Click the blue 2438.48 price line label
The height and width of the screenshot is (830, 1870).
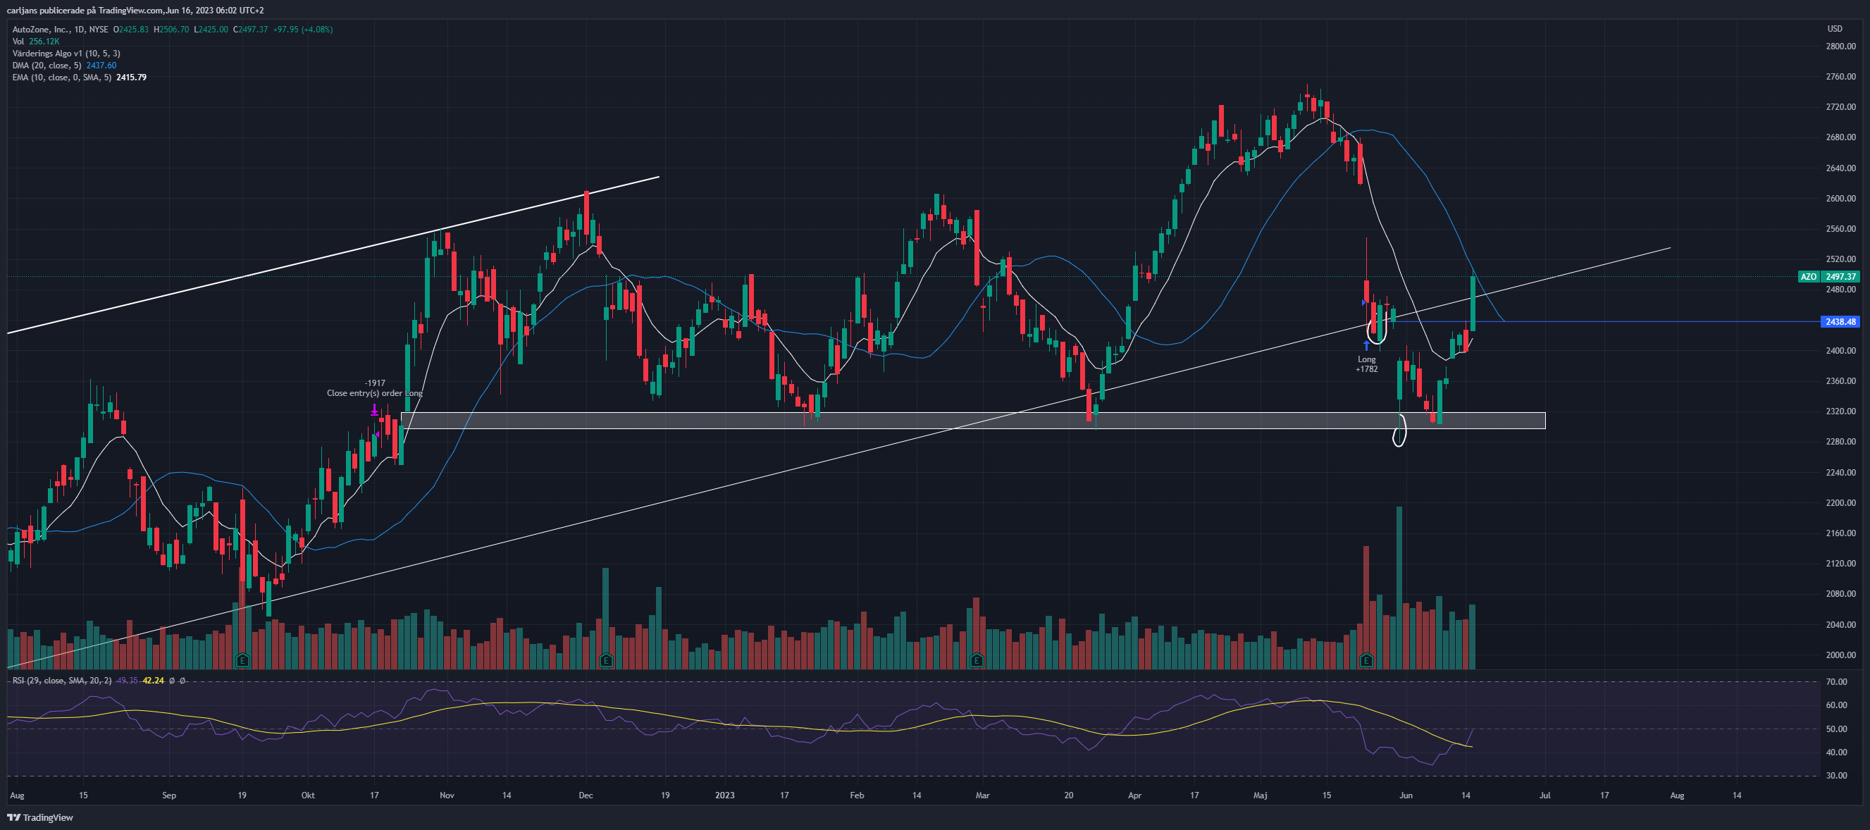1840,322
